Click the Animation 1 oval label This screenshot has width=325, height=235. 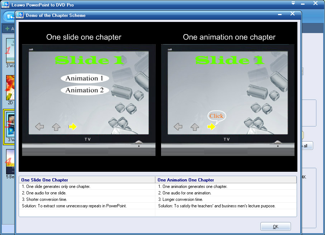tap(84, 78)
